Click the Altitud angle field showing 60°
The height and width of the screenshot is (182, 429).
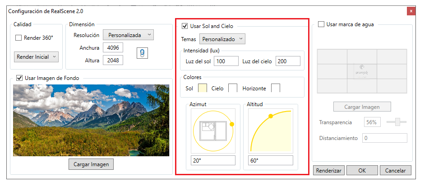coord(271,161)
